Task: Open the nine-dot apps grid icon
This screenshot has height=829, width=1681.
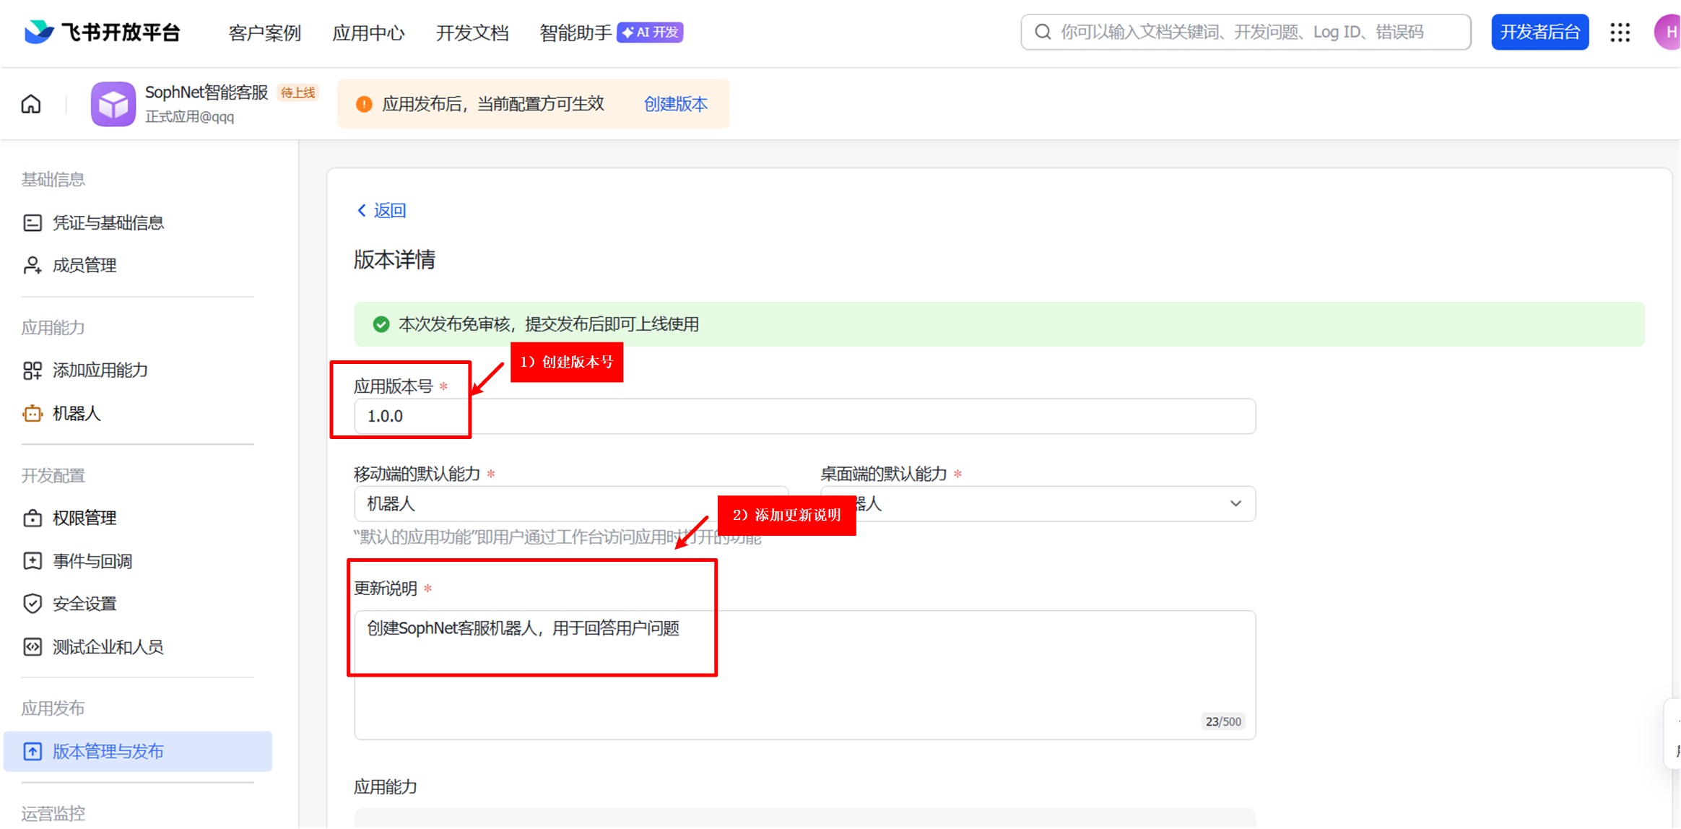Action: tap(1620, 32)
